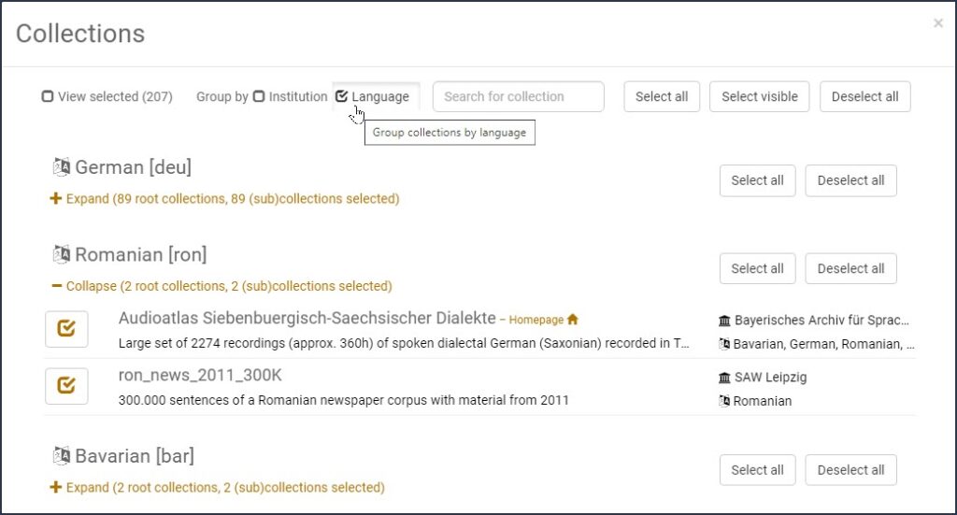Uncheck the ron_news_2011_300K collection
Screen dimensions: 957x515
click(66, 386)
